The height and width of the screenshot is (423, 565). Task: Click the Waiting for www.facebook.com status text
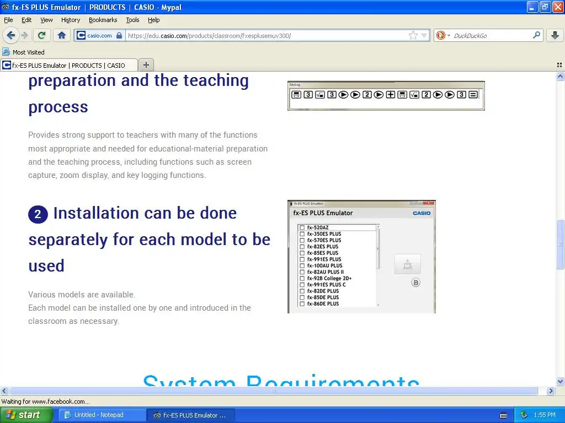[x=45, y=402]
